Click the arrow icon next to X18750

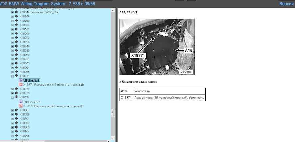point(17,55)
